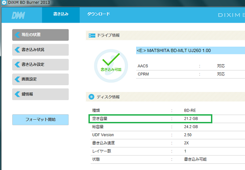This screenshot has height=170, width=245.
Task: Click the 2X write speed value
Action: (x=186, y=143)
